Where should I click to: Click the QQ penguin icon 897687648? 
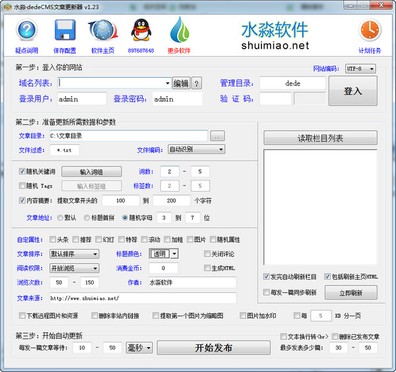[141, 30]
